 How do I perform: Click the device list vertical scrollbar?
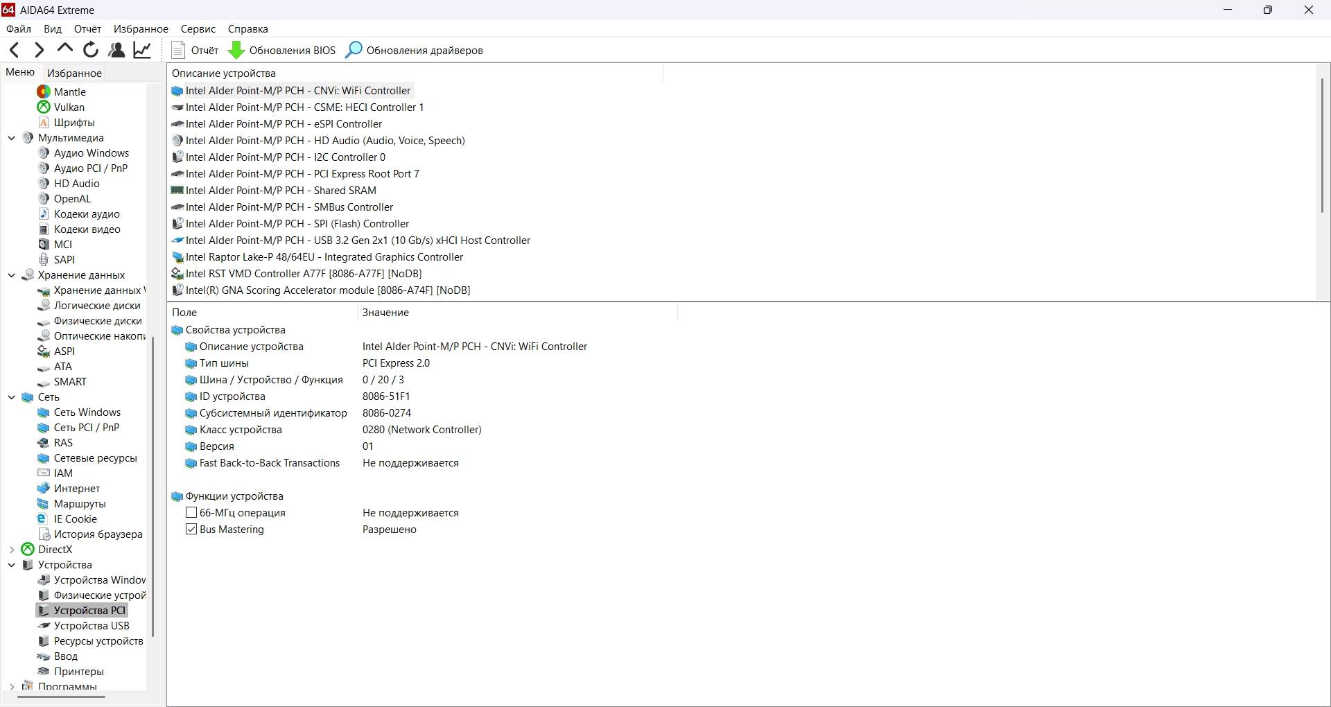pos(1323,146)
